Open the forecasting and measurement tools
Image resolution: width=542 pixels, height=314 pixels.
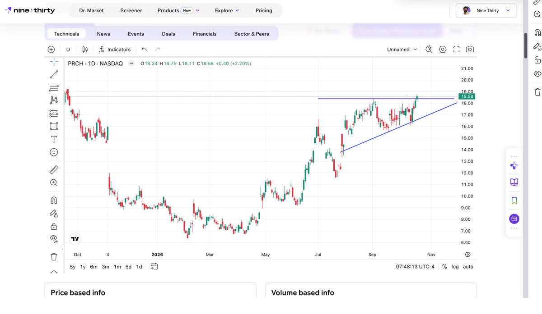54,113
